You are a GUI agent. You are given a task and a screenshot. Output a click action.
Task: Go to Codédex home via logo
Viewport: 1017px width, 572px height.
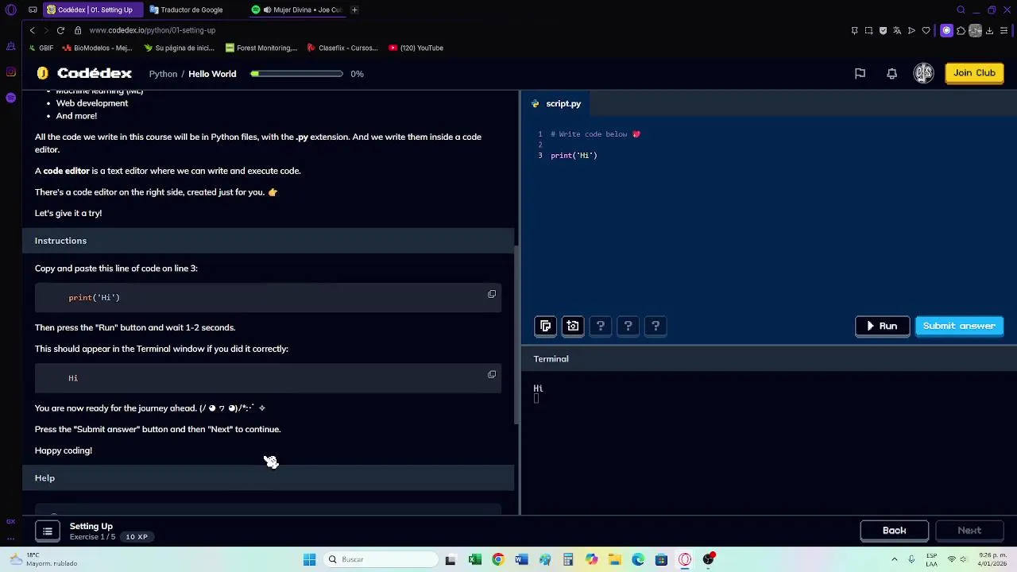pyautogui.click(x=84, y=73)
